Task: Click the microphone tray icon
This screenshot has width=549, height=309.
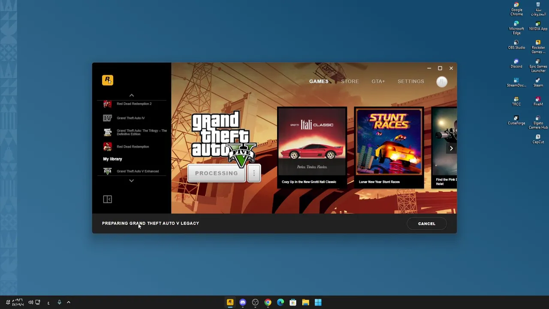Action: pyautogui.click(x=59, y=303)
